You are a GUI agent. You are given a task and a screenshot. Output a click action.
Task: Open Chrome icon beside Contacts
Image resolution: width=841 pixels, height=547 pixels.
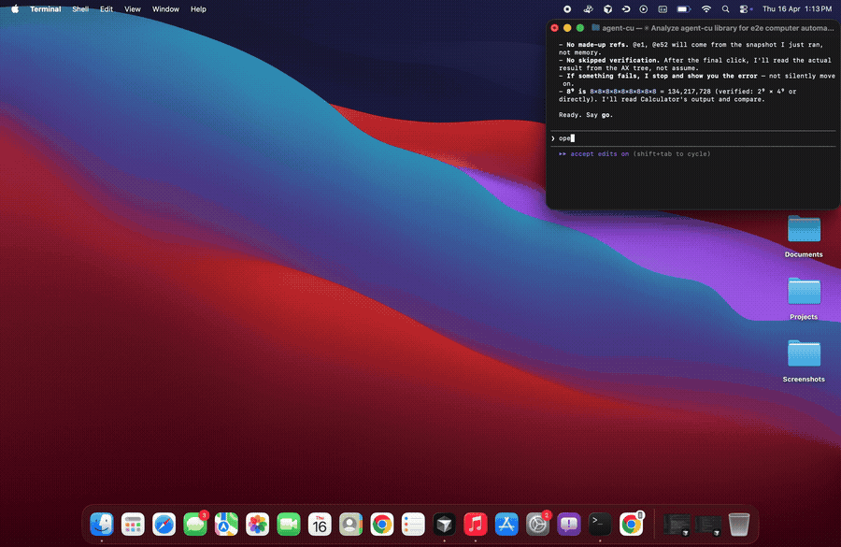tap(382, 524)
